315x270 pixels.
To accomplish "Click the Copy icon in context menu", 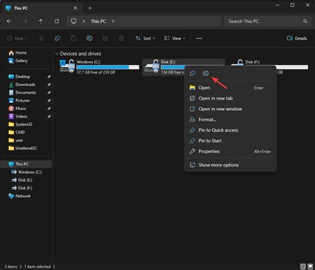I will (192, 73).
